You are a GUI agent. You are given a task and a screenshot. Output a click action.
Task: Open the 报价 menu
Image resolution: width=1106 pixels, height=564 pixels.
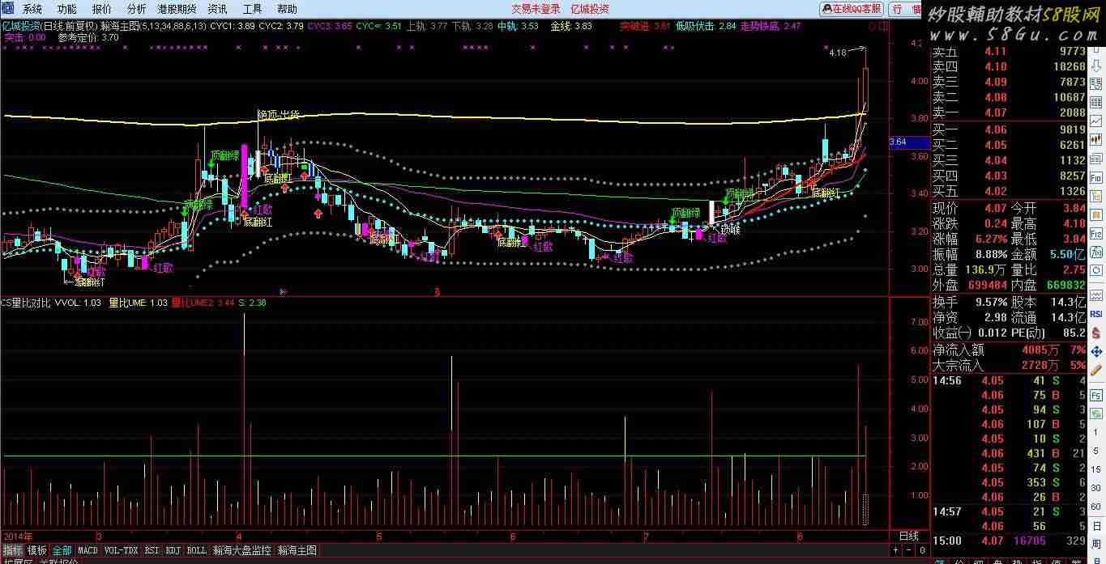(102, 9)
